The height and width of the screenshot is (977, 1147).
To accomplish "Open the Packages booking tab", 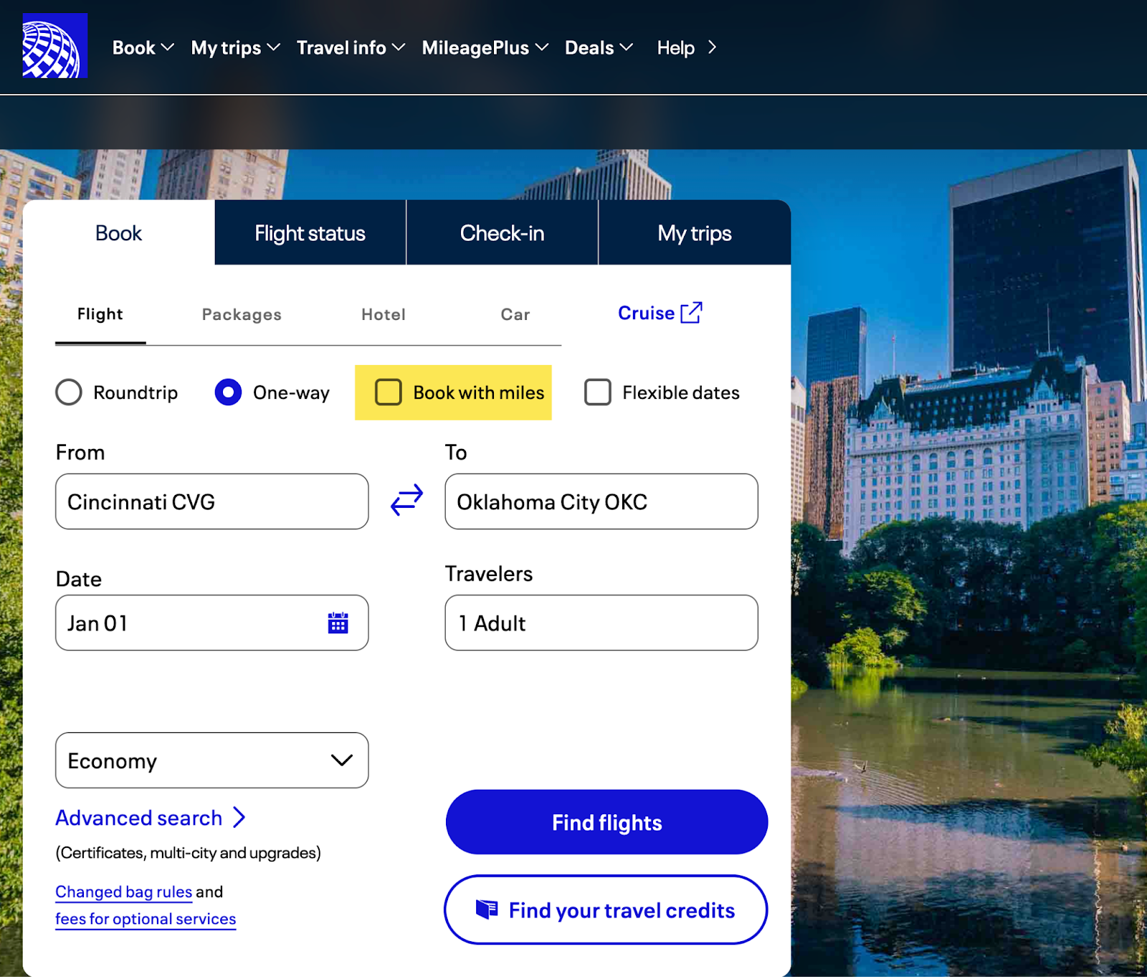I will (x=241, y=314).
